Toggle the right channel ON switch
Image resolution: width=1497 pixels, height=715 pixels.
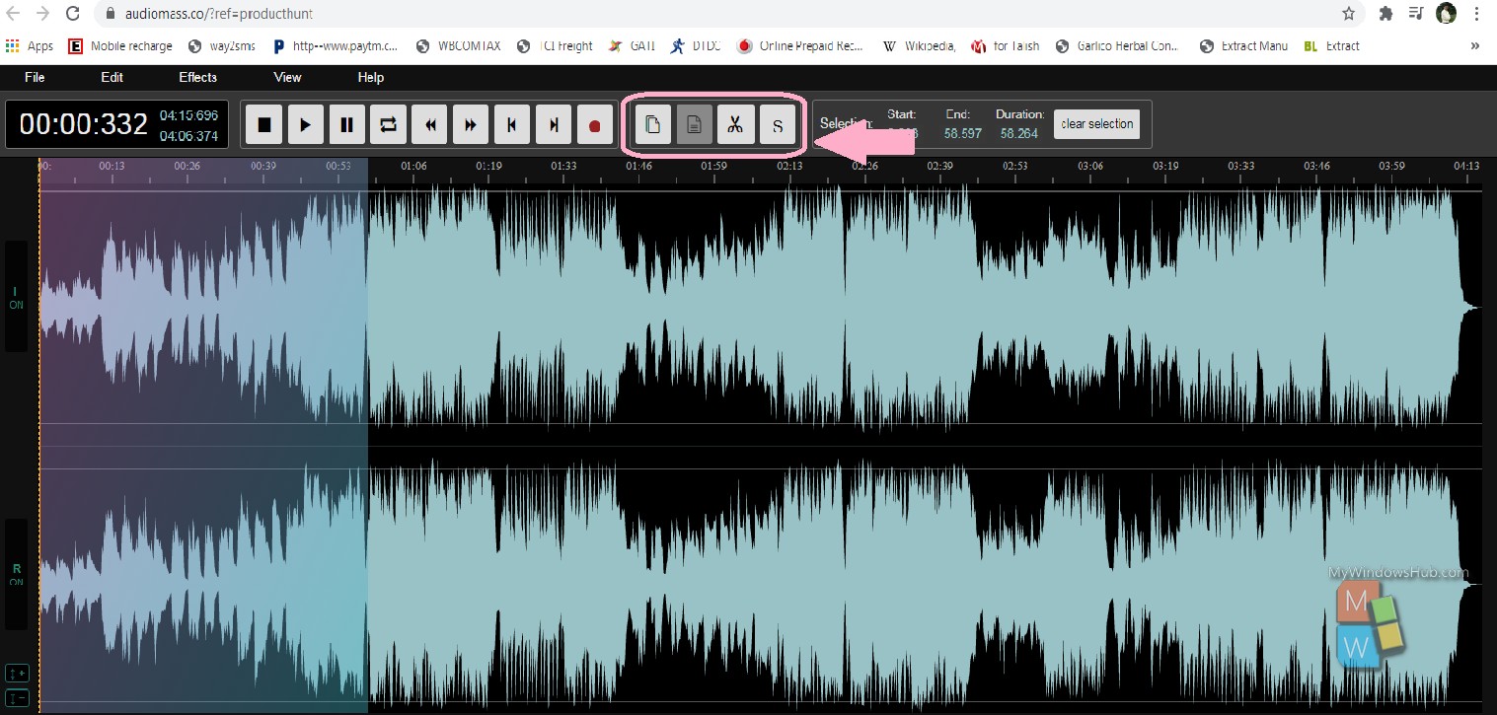click(x=16, y=576)
